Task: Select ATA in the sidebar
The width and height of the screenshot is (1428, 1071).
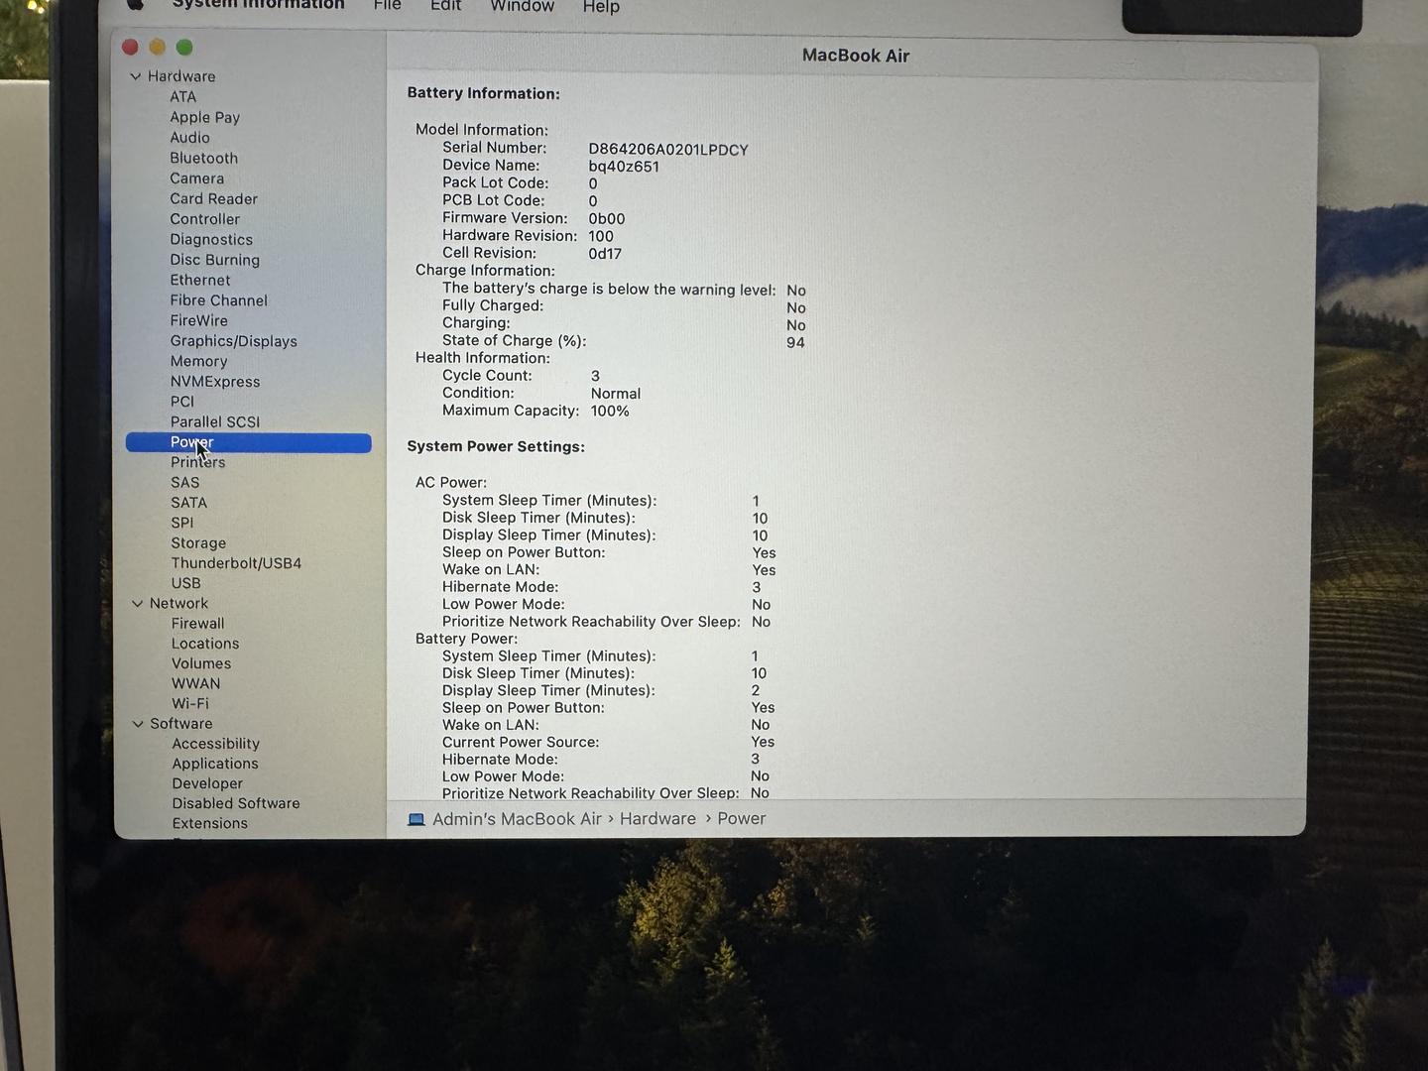Action: (183, 96)
